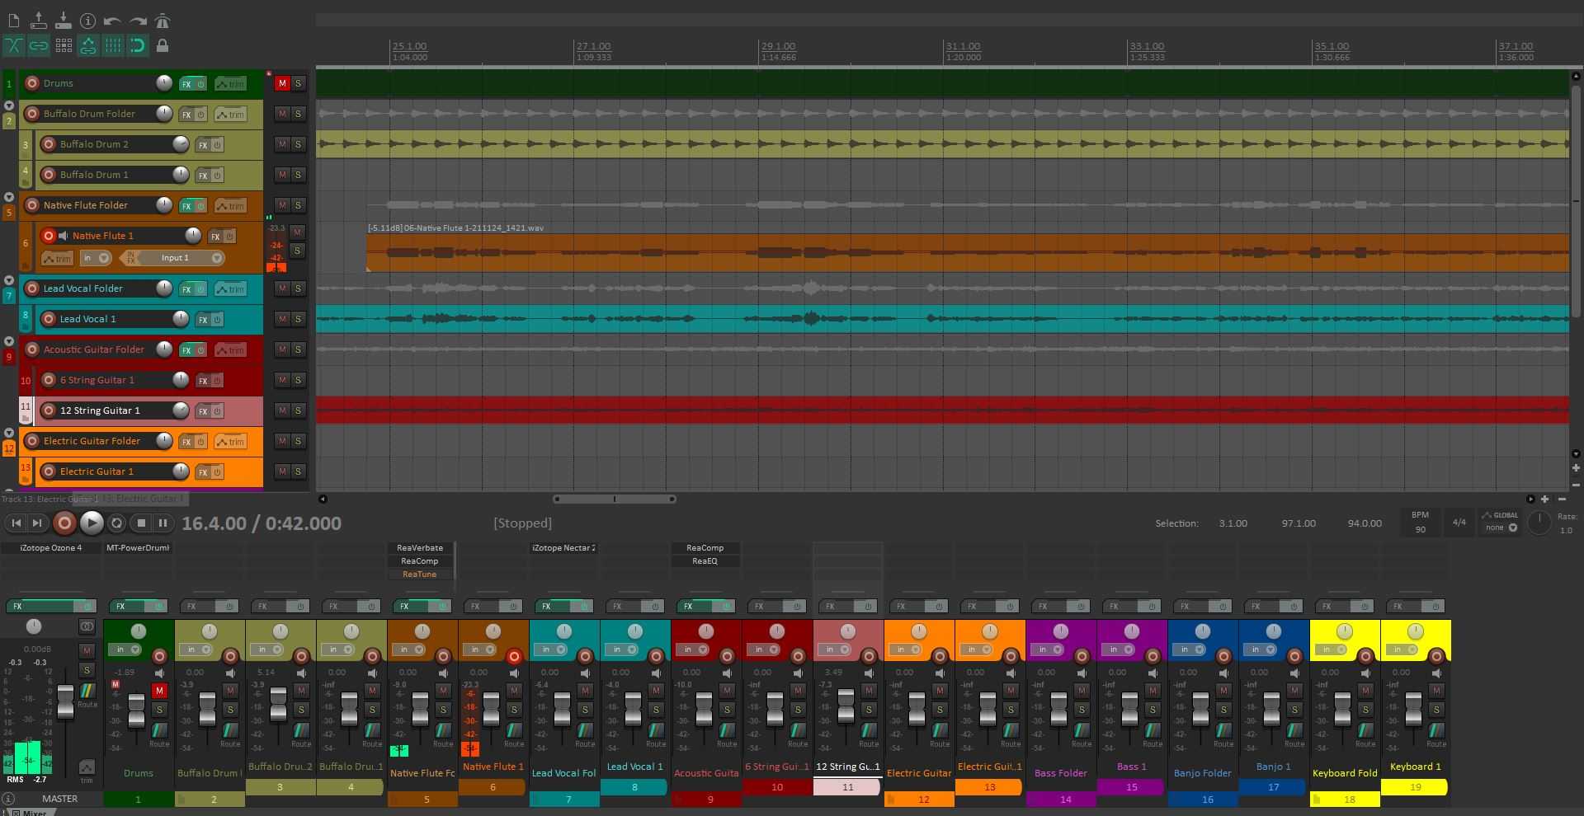Toggle FX bypass on Drums track panel
1584x816 pixels.
point(200,84)
